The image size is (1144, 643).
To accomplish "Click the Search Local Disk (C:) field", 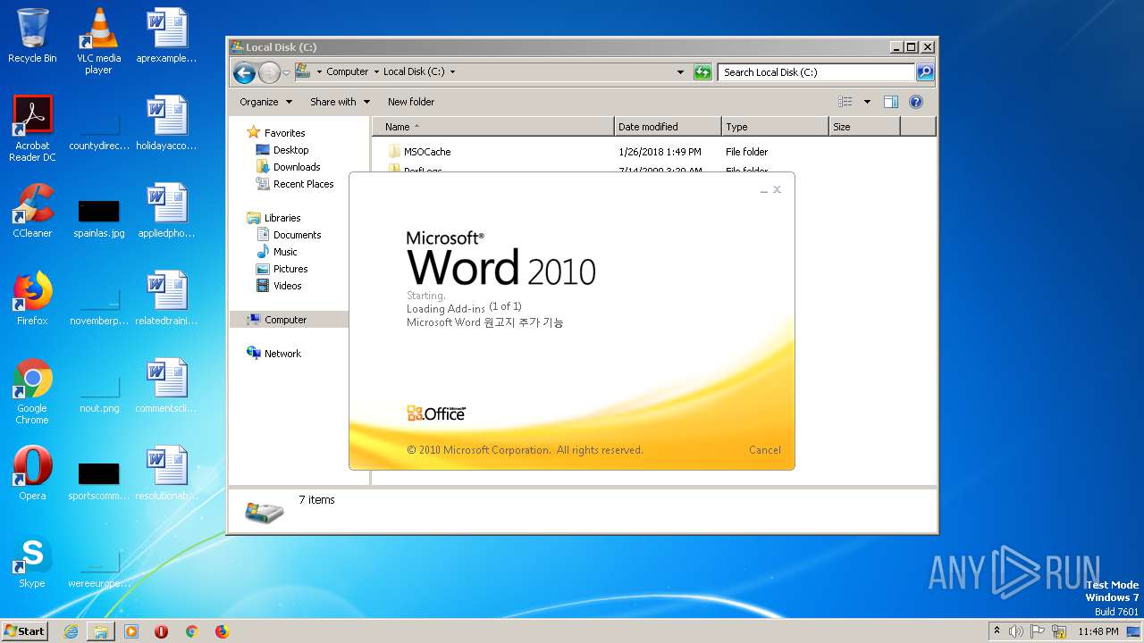I will coord(817,72).
